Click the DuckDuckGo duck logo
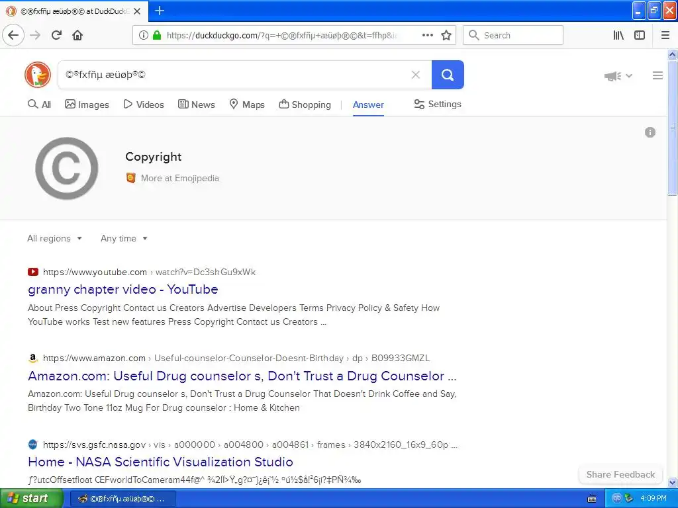The width and height of the screenshot is (678, 508). tap(38, 75)
